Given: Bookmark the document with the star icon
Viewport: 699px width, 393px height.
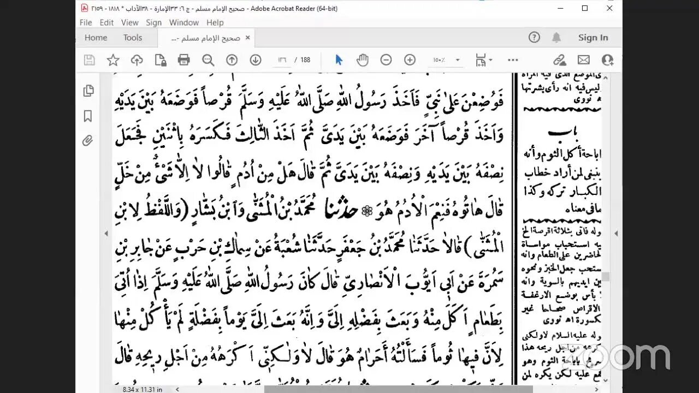Looking at the screenshot, I should [113, 60].
